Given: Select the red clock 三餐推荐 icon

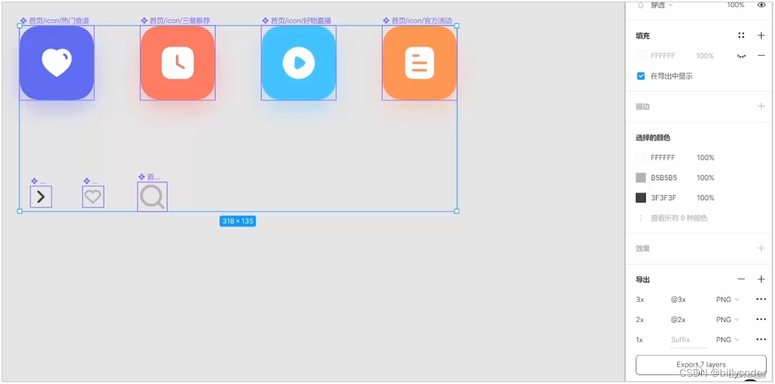Looking at the screenshot, I should point(178,63).
